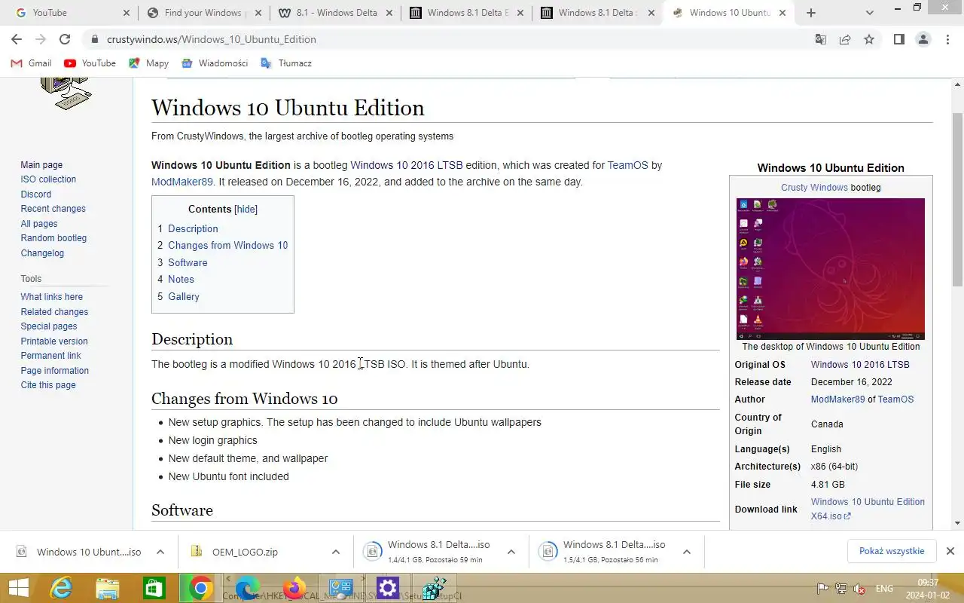Bookmark this page with the star icon

click(869, 39)
